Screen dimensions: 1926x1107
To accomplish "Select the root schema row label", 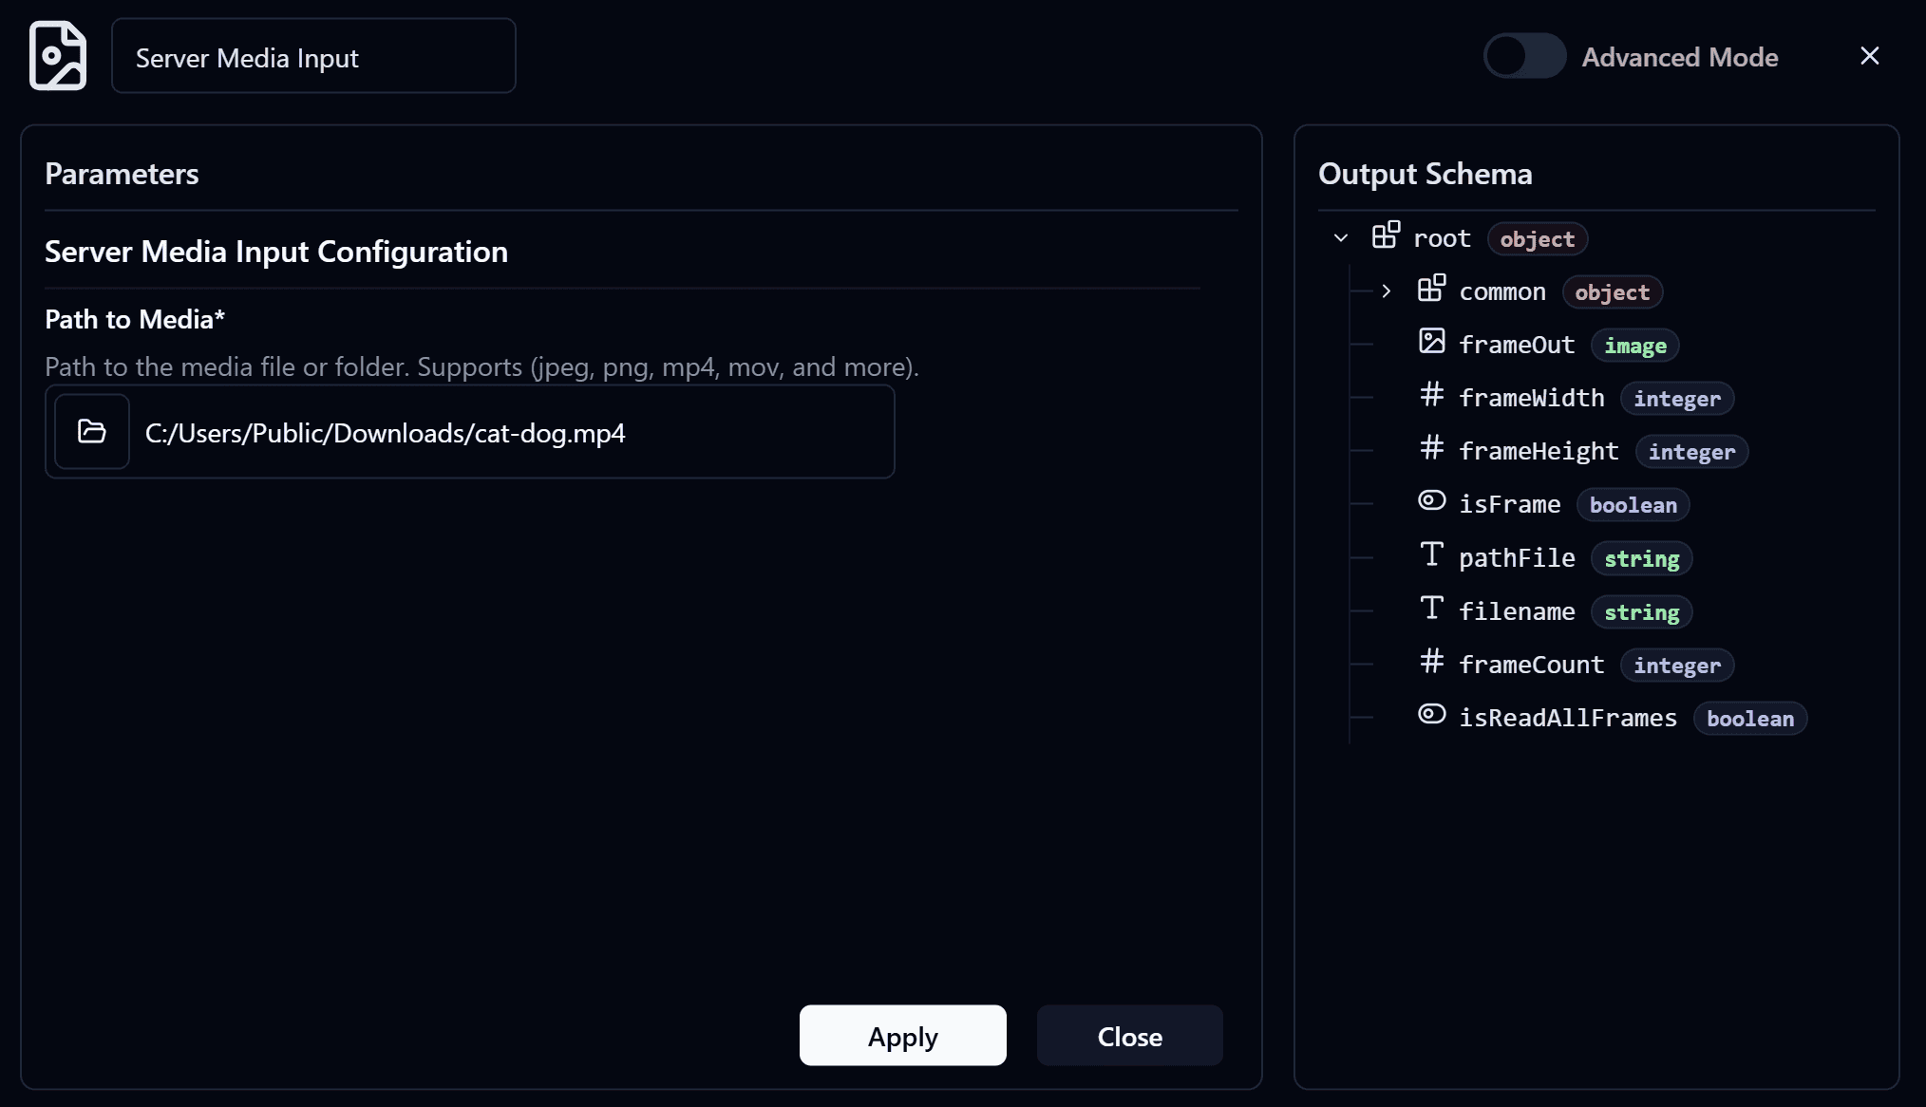I will [1442, 238].
